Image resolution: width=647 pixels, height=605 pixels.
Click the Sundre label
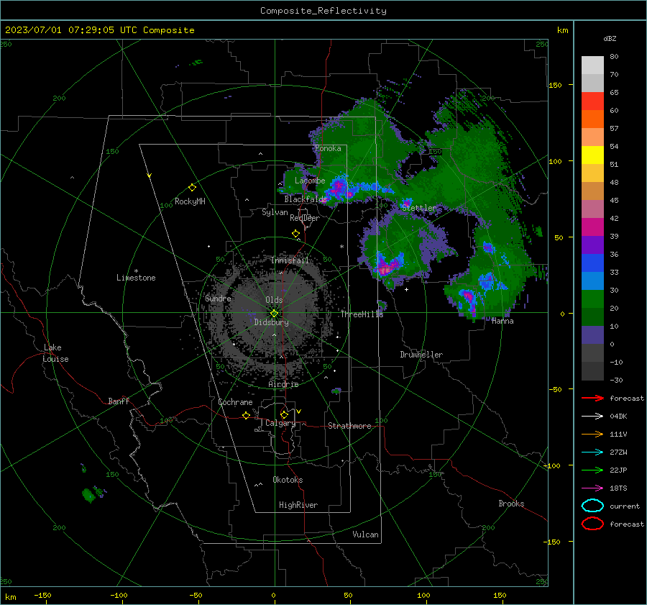click(x=218, y=298)
